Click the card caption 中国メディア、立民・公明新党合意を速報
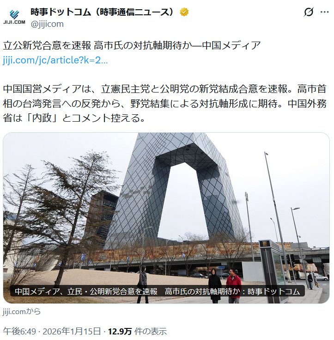The image size is (334, 340). click(x=86, y=291)
